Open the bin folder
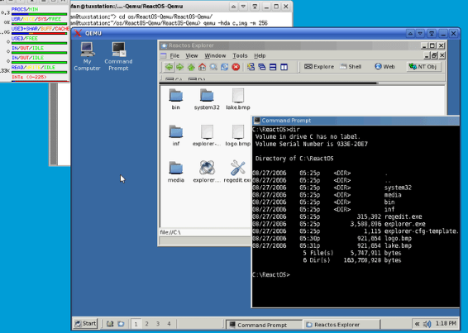 pos(176,99)
